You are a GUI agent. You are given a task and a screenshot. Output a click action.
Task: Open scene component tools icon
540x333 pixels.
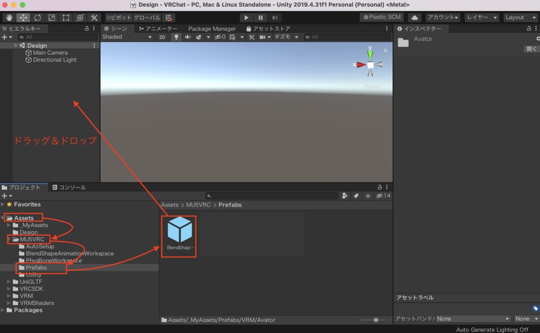pyautogui.click(x=252, y=37)
